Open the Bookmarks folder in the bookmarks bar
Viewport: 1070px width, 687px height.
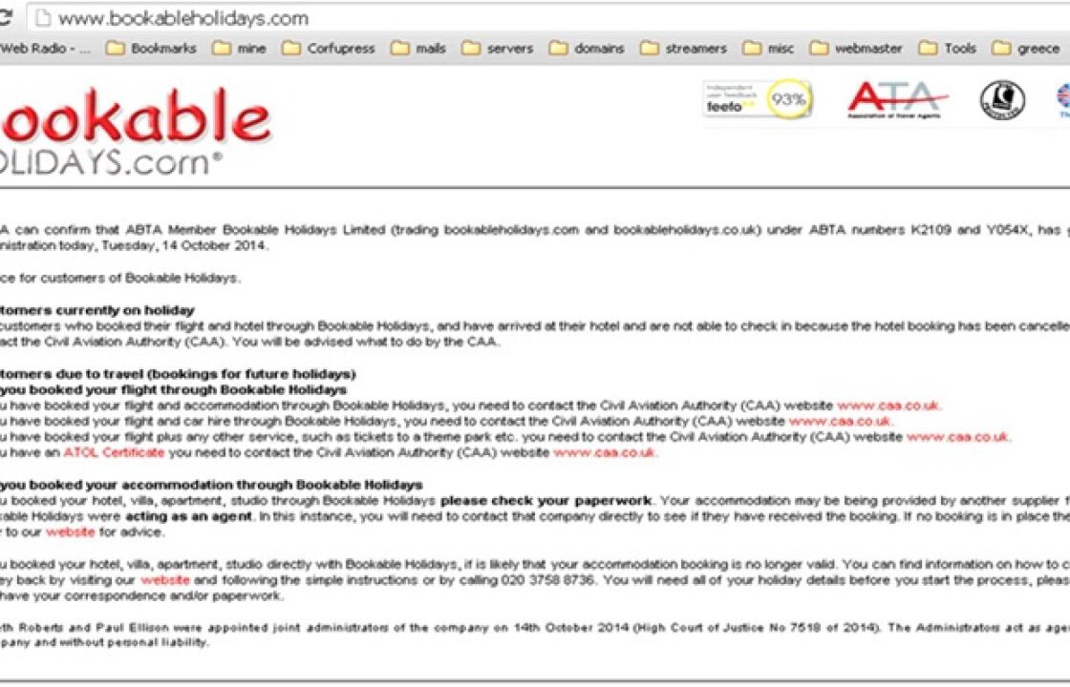click(x=152, y=49)
